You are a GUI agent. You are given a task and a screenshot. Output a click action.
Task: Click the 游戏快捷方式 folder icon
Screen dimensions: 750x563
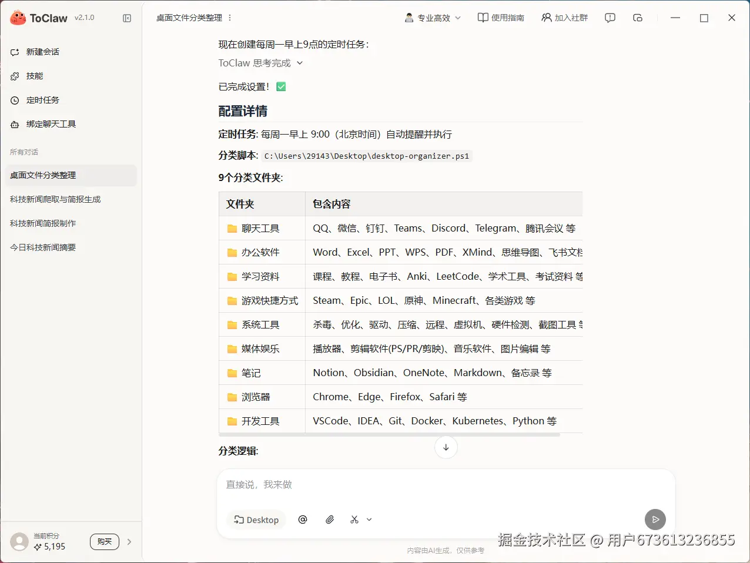pos(232,301)
